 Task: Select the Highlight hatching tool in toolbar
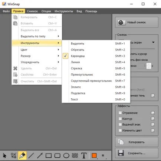75,155
